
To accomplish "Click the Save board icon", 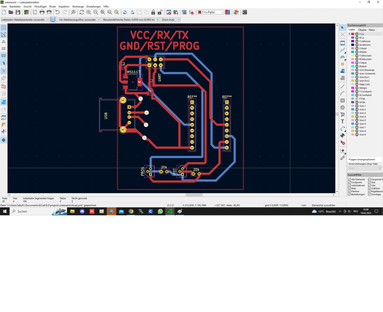I will tap(18, 12).
